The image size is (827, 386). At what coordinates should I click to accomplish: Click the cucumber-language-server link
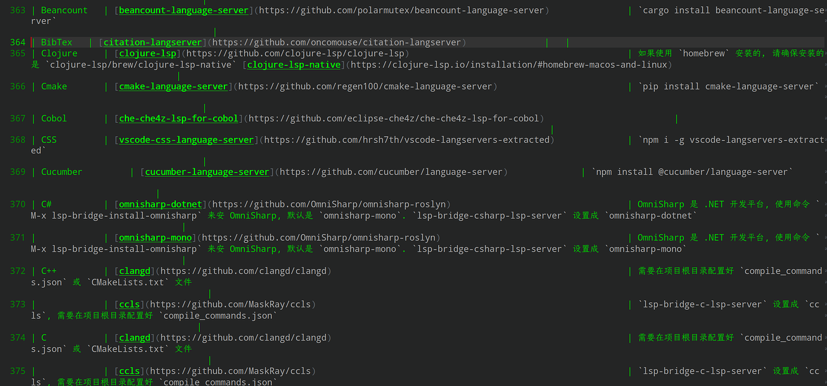click(206, 171)
